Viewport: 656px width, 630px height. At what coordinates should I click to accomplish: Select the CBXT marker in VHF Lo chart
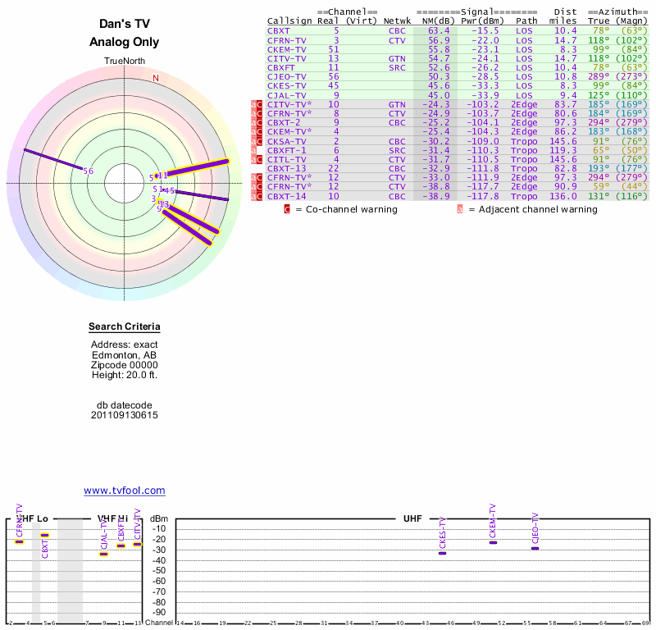[45, 536]
